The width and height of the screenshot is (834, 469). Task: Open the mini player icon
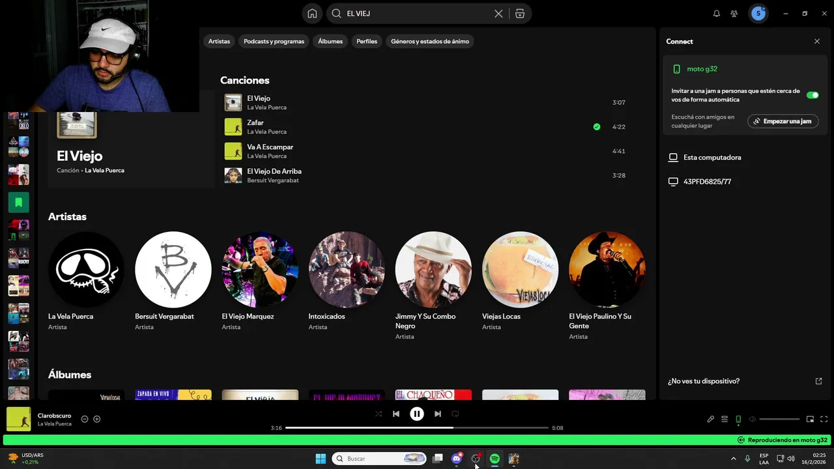[x=811, y=419]
